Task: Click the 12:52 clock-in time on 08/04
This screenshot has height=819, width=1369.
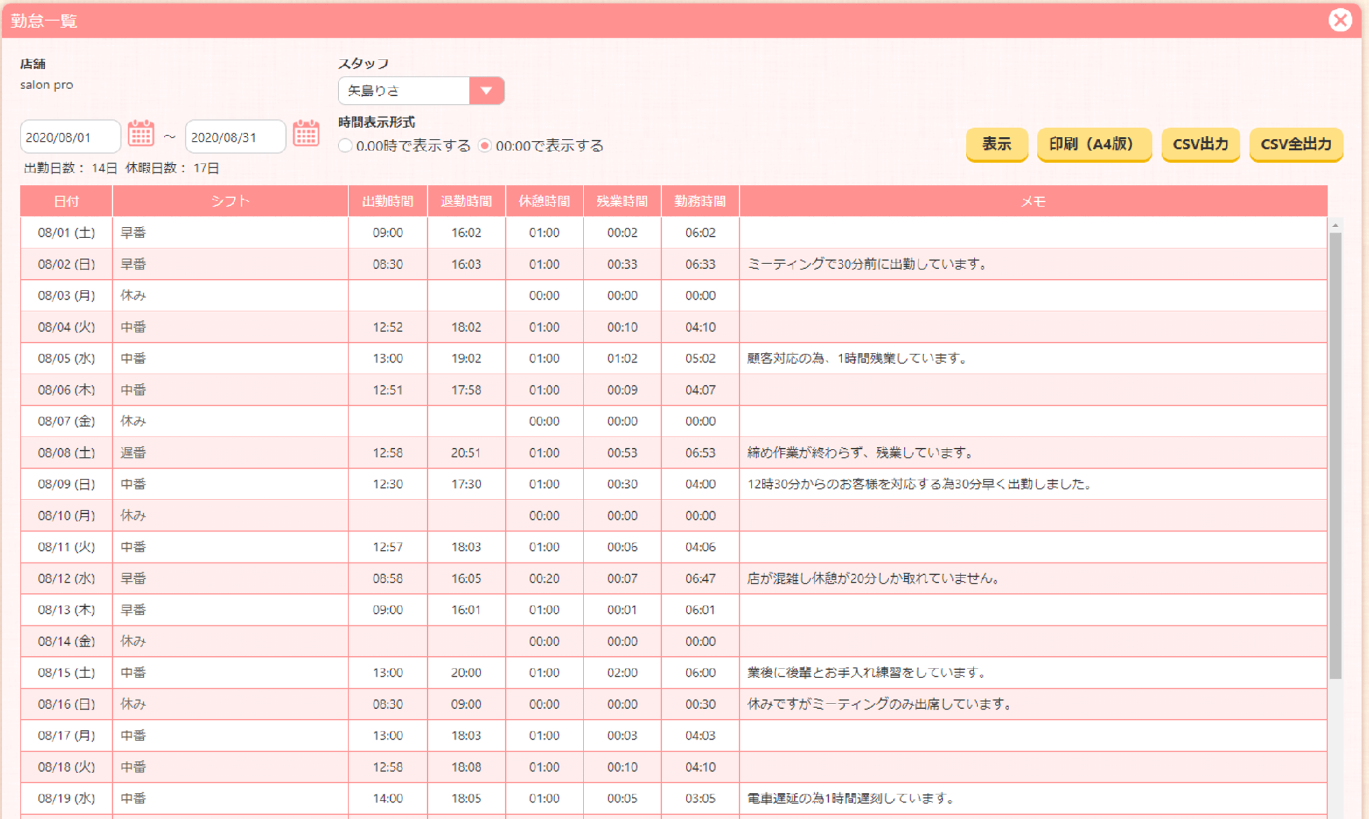Action: pos(387,327)
